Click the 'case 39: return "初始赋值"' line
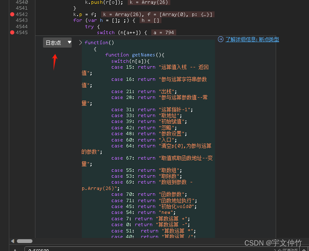The height and width of the screenshot is (251, 309). coord(149,121)
